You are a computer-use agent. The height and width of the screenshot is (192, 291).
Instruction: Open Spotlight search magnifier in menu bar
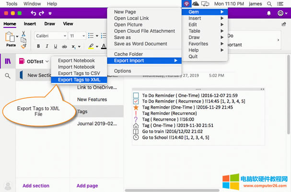[269, 4]
